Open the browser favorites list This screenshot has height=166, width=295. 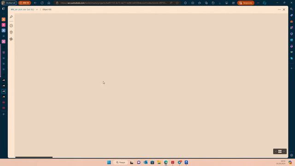[x=200, y=3]
